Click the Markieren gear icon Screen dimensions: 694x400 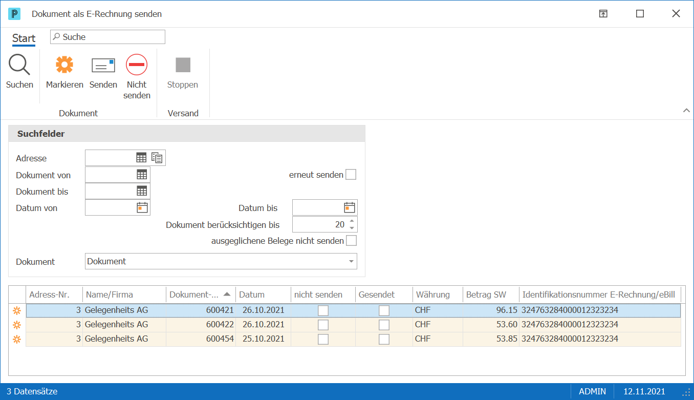click(x=64, y=65)
